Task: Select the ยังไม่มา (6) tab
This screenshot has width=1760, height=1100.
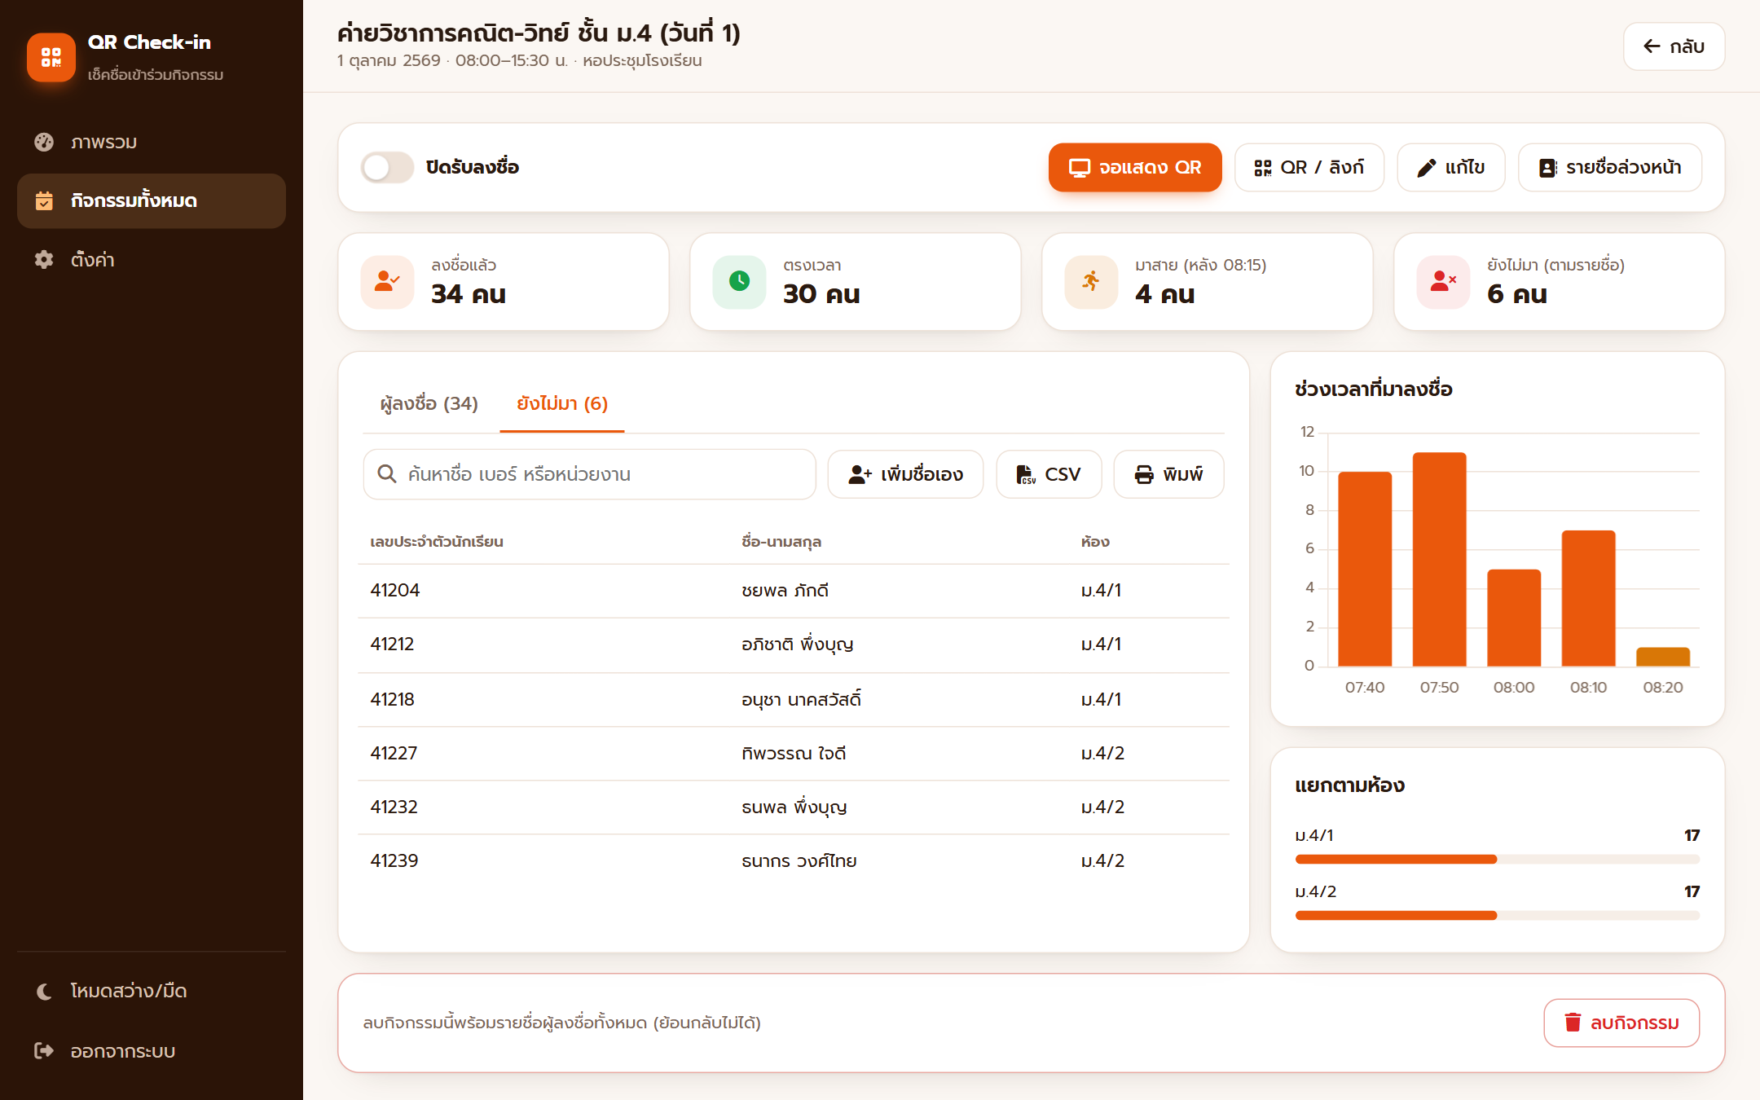Action: tap(562, 404)
